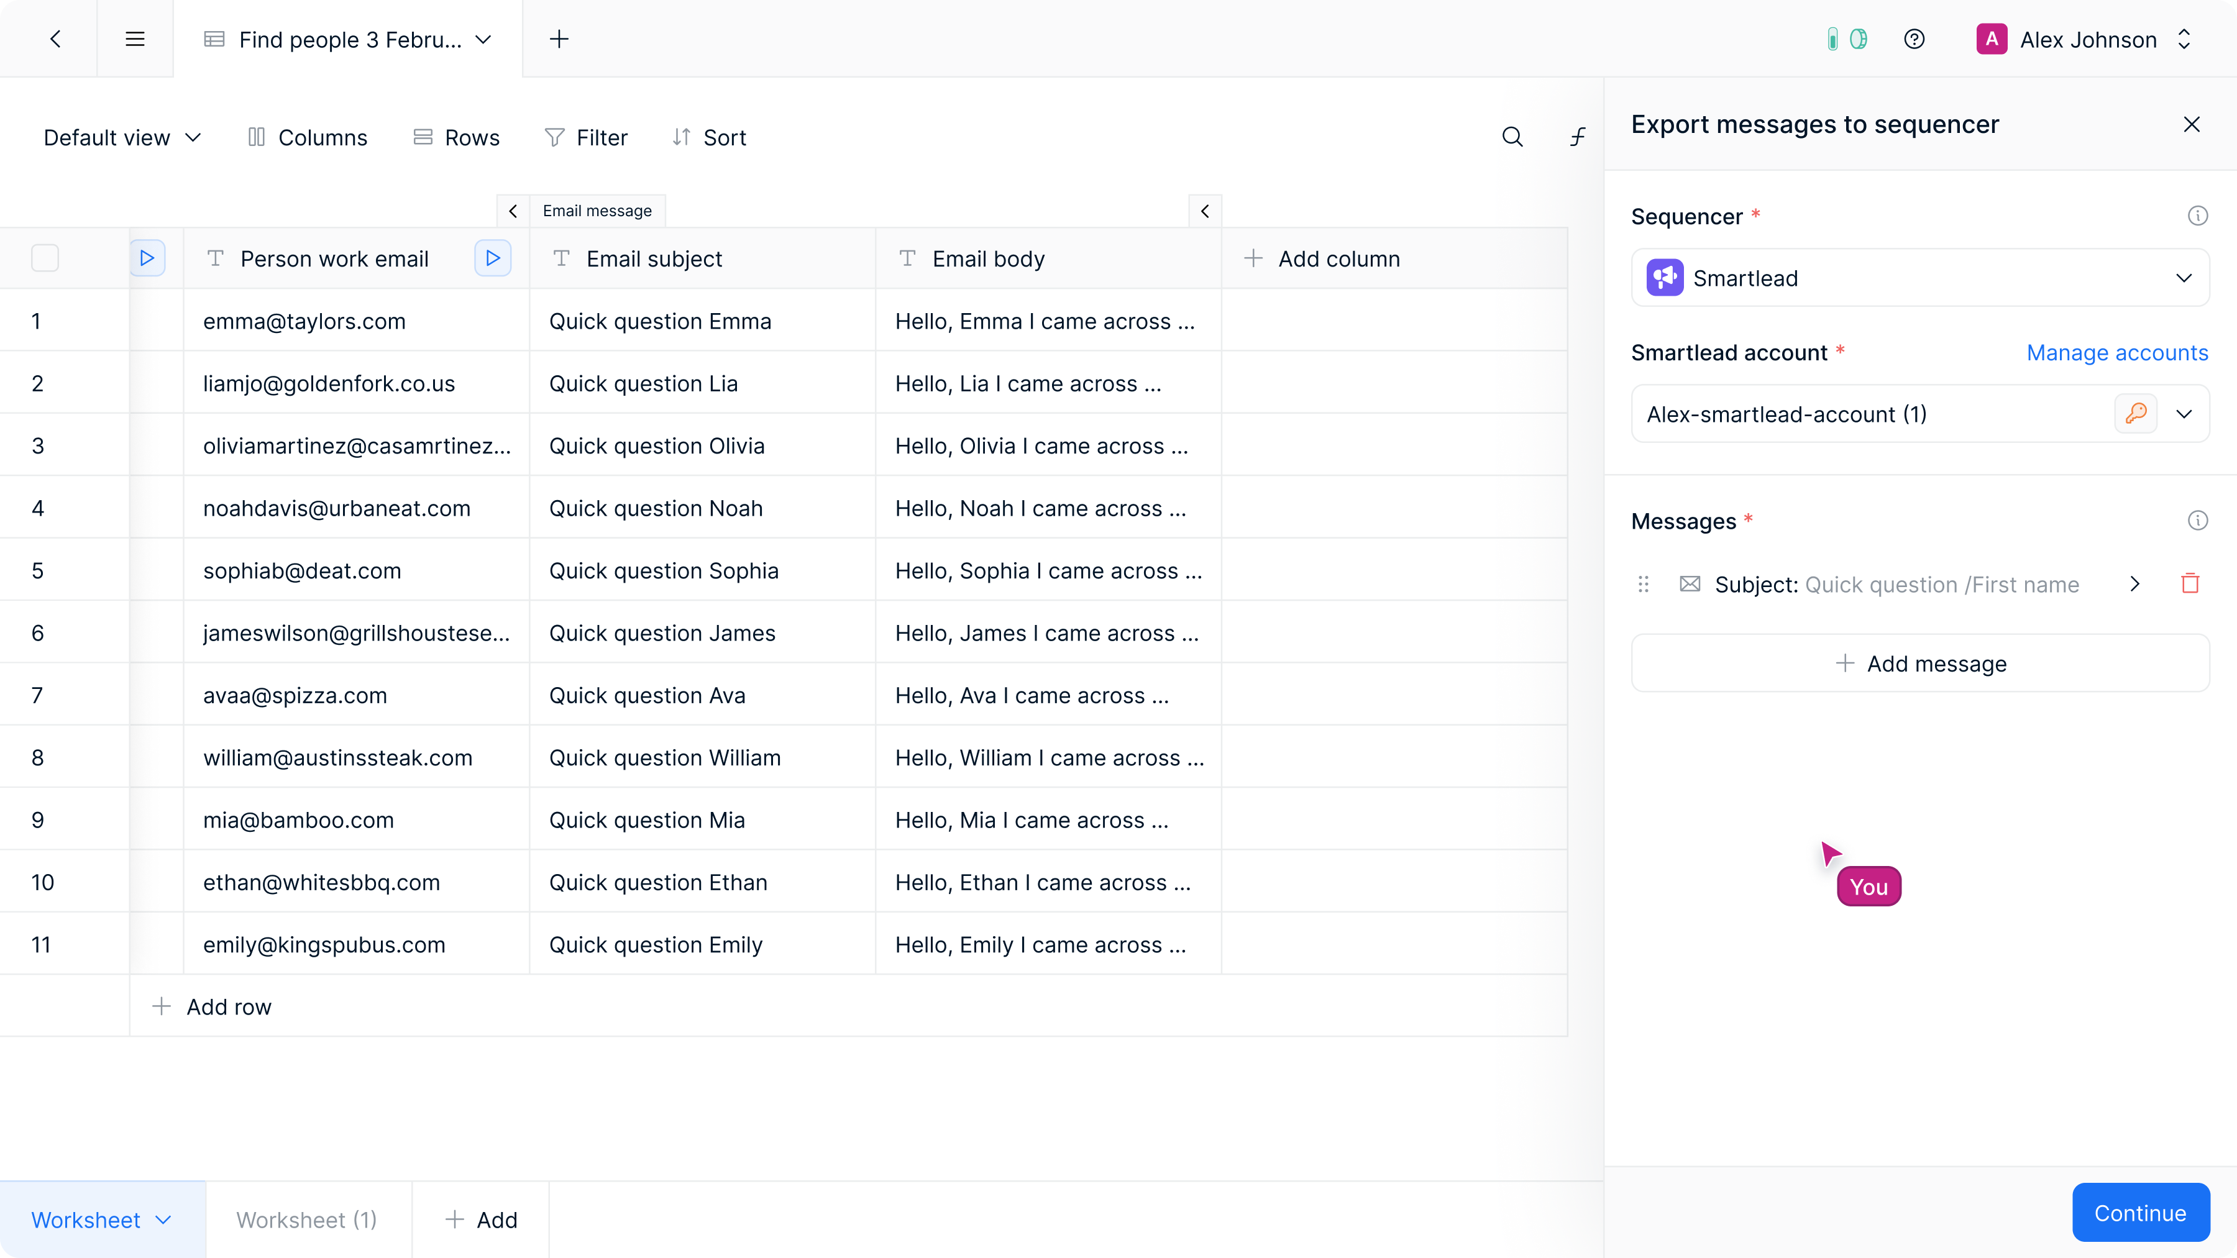Screen dimensions: 2237x1258
Task: Click the Alex Johnson avatar
Action: click(x=1992, y=39)
